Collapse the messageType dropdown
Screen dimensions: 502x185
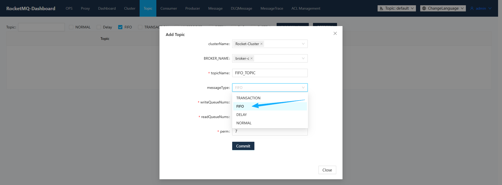303,88
